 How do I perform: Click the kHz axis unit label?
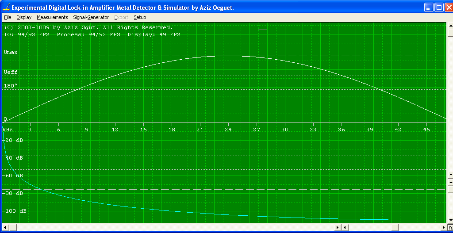[x=7, y=130]
